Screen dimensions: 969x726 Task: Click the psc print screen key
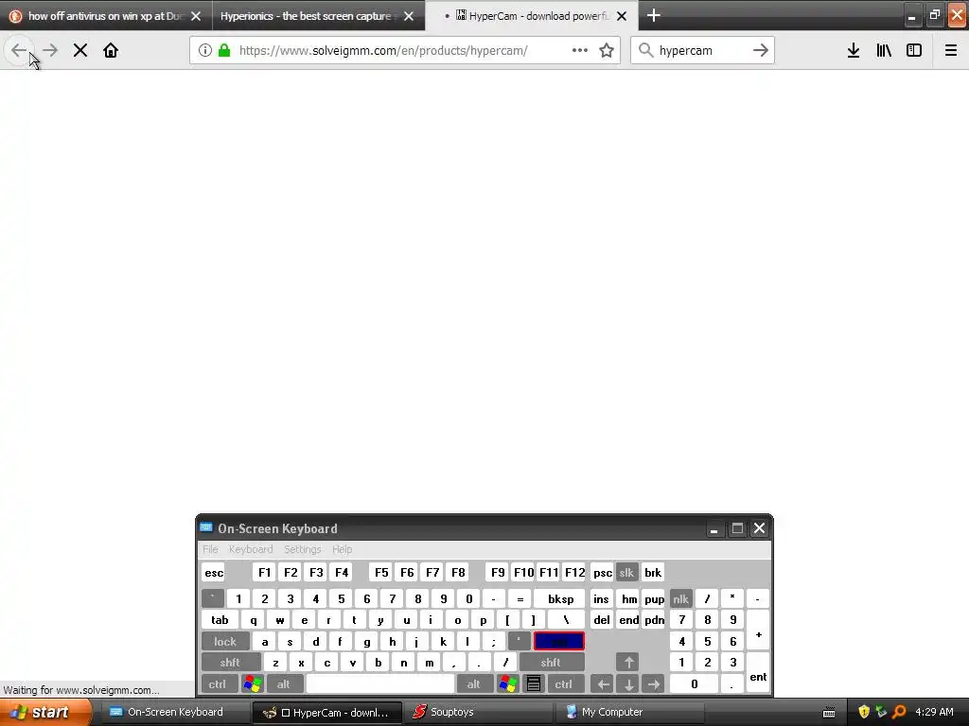pyautogui.click(x=603, y=573)
